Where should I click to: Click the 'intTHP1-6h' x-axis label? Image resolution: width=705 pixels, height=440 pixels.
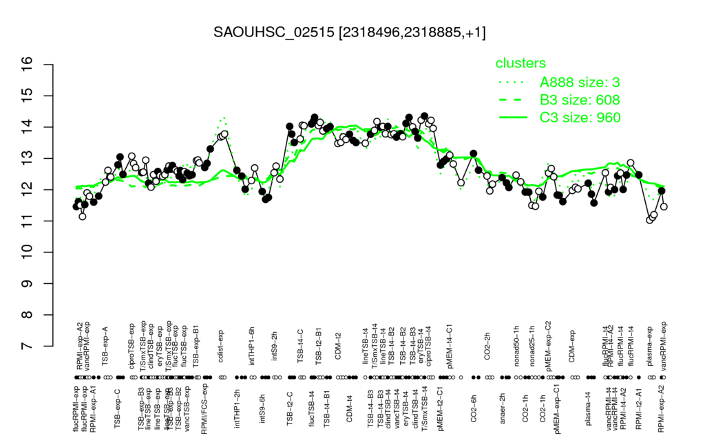click(252, 345)
